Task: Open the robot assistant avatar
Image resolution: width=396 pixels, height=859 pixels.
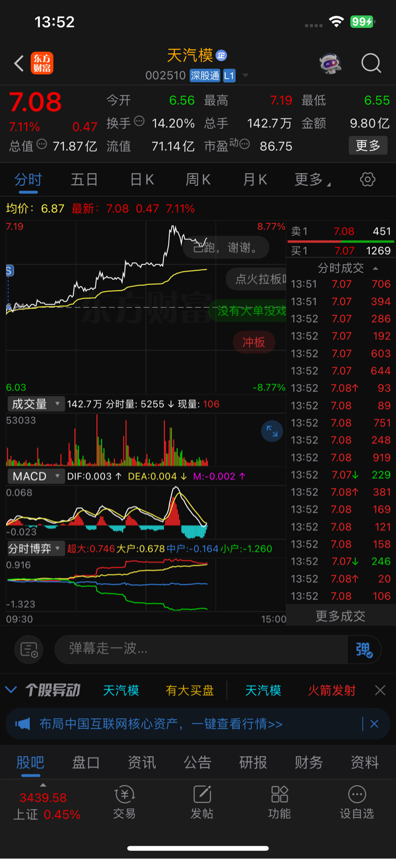Action: point(331,64)
